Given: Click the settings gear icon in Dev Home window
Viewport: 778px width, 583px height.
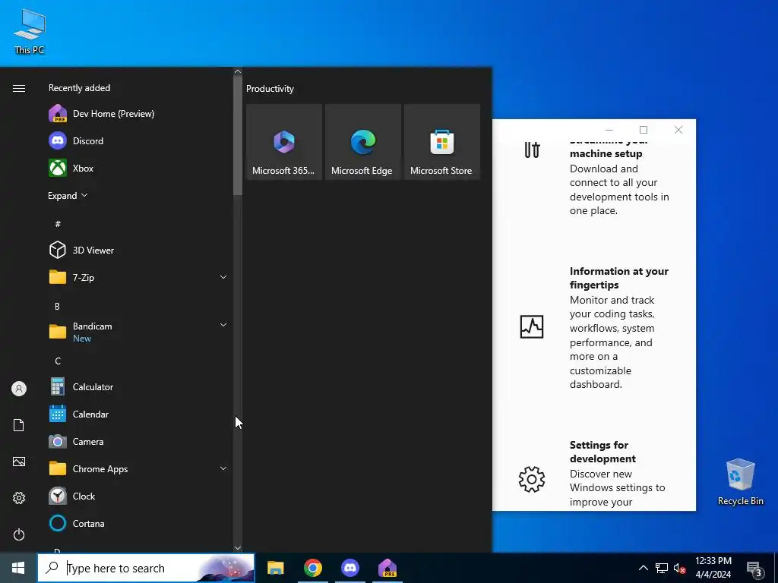Looking at the screenshot, I should click(x=531, y=479).
